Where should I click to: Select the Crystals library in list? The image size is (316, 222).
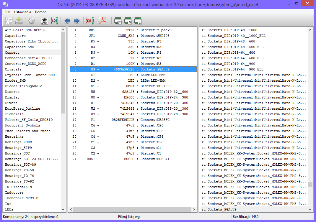(13, 69)
